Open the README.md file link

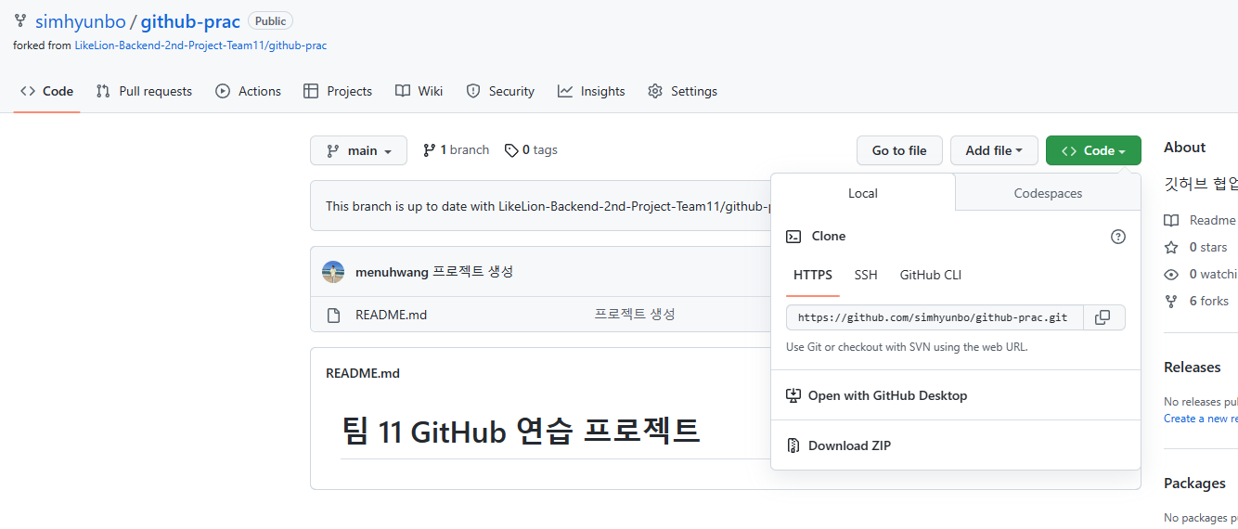[x=391, y=315]
